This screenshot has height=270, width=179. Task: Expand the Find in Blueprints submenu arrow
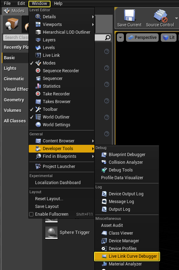[x=93, y=156]
